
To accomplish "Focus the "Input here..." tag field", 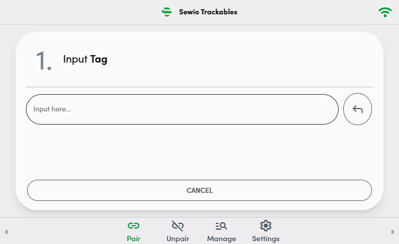I will pyautogui.click(x=182, y=109).
